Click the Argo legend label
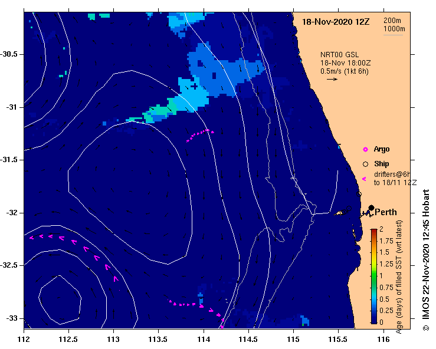The height and width of the screenshot is (349, 436). click(382, 149)
